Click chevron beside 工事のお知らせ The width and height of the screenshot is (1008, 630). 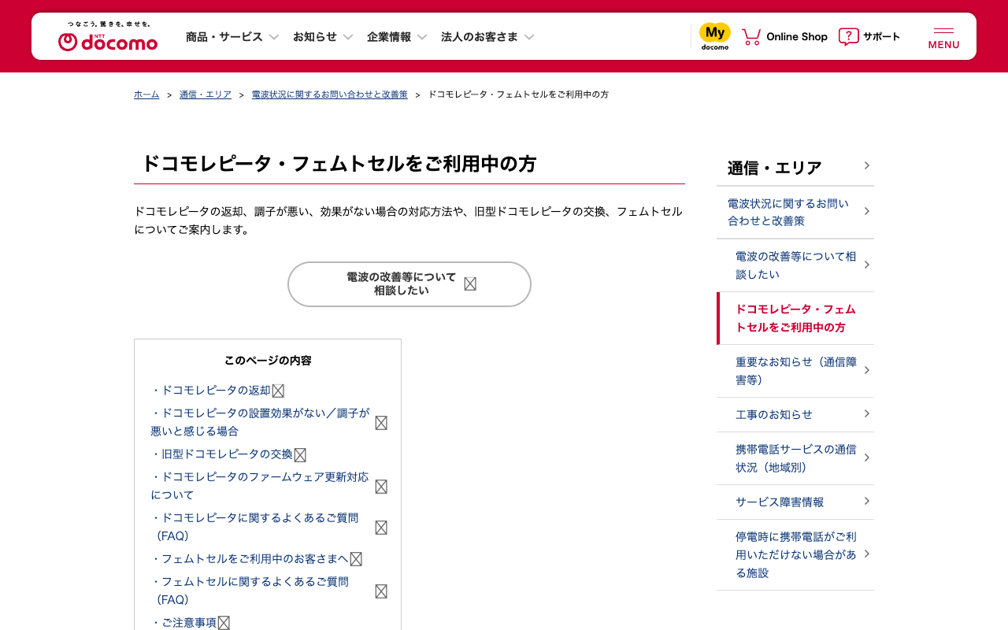pos(866,413)
